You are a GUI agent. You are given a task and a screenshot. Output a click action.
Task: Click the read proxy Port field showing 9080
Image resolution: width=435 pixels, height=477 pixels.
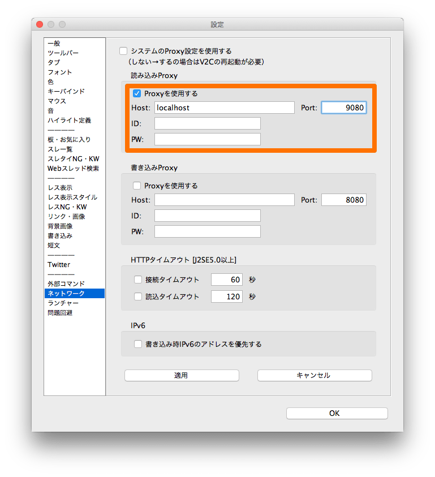pos(344,108)
